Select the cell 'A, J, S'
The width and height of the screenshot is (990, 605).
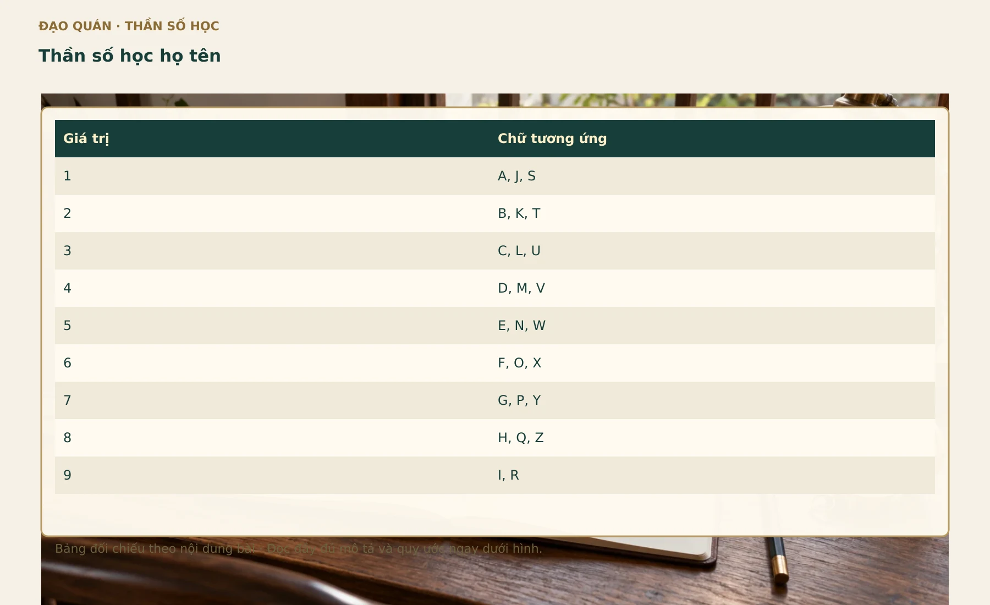[x=712, y=176]
